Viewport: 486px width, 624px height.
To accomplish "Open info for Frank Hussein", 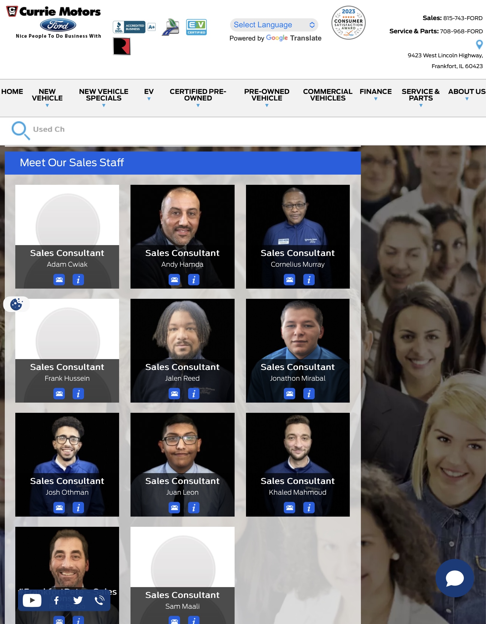I will 78,394.
